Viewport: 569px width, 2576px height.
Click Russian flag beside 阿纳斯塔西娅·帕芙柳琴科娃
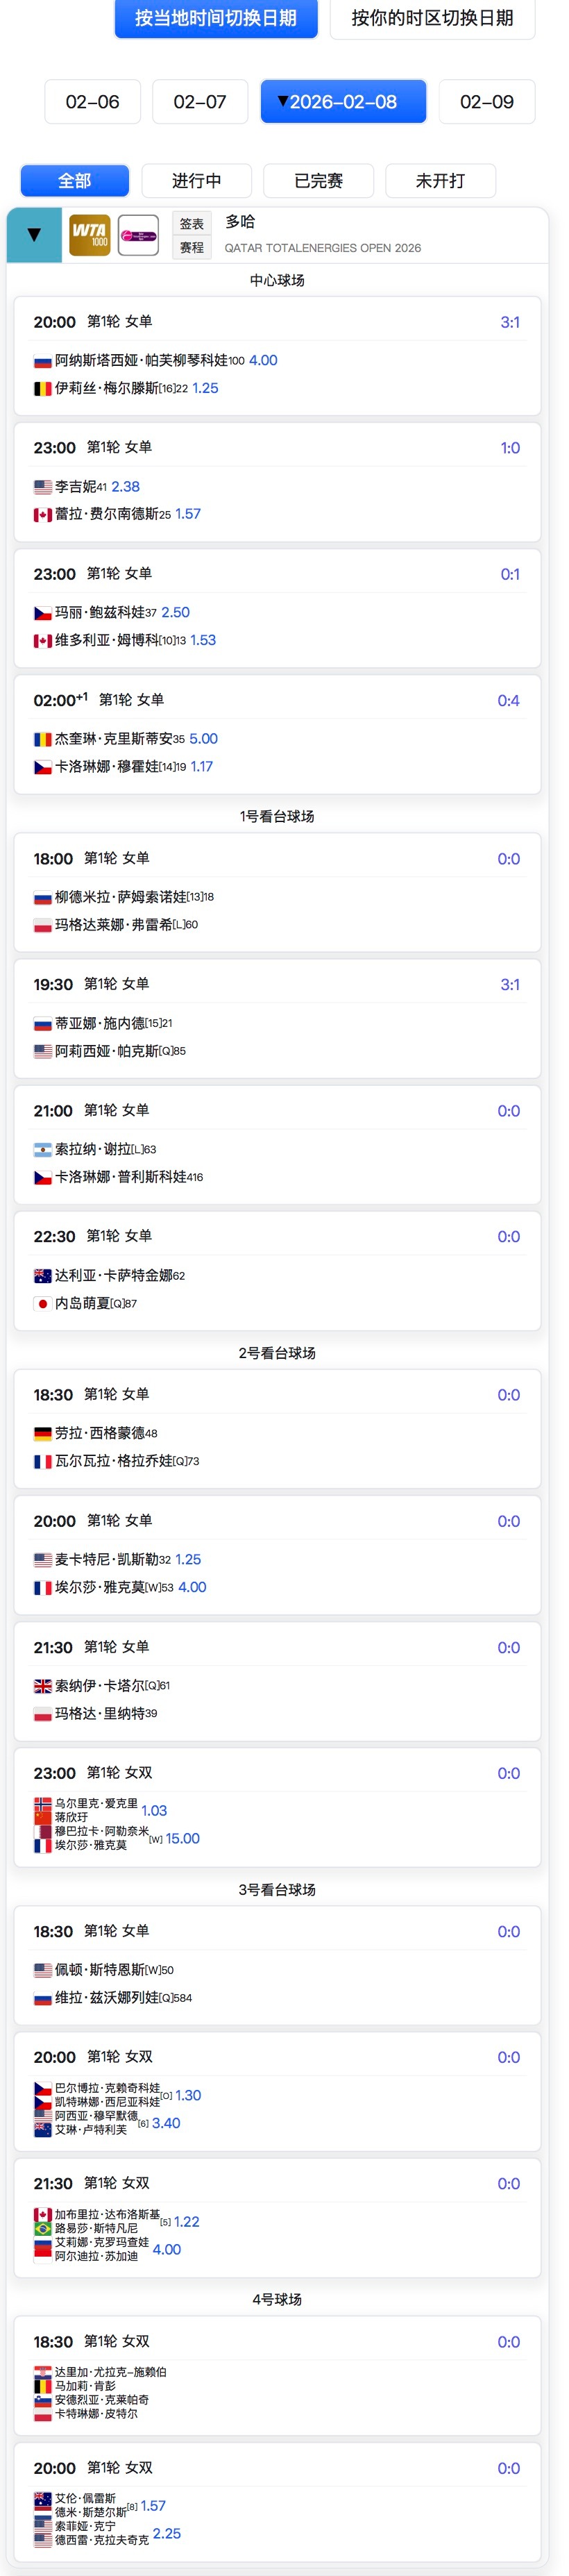click(43, 361)
